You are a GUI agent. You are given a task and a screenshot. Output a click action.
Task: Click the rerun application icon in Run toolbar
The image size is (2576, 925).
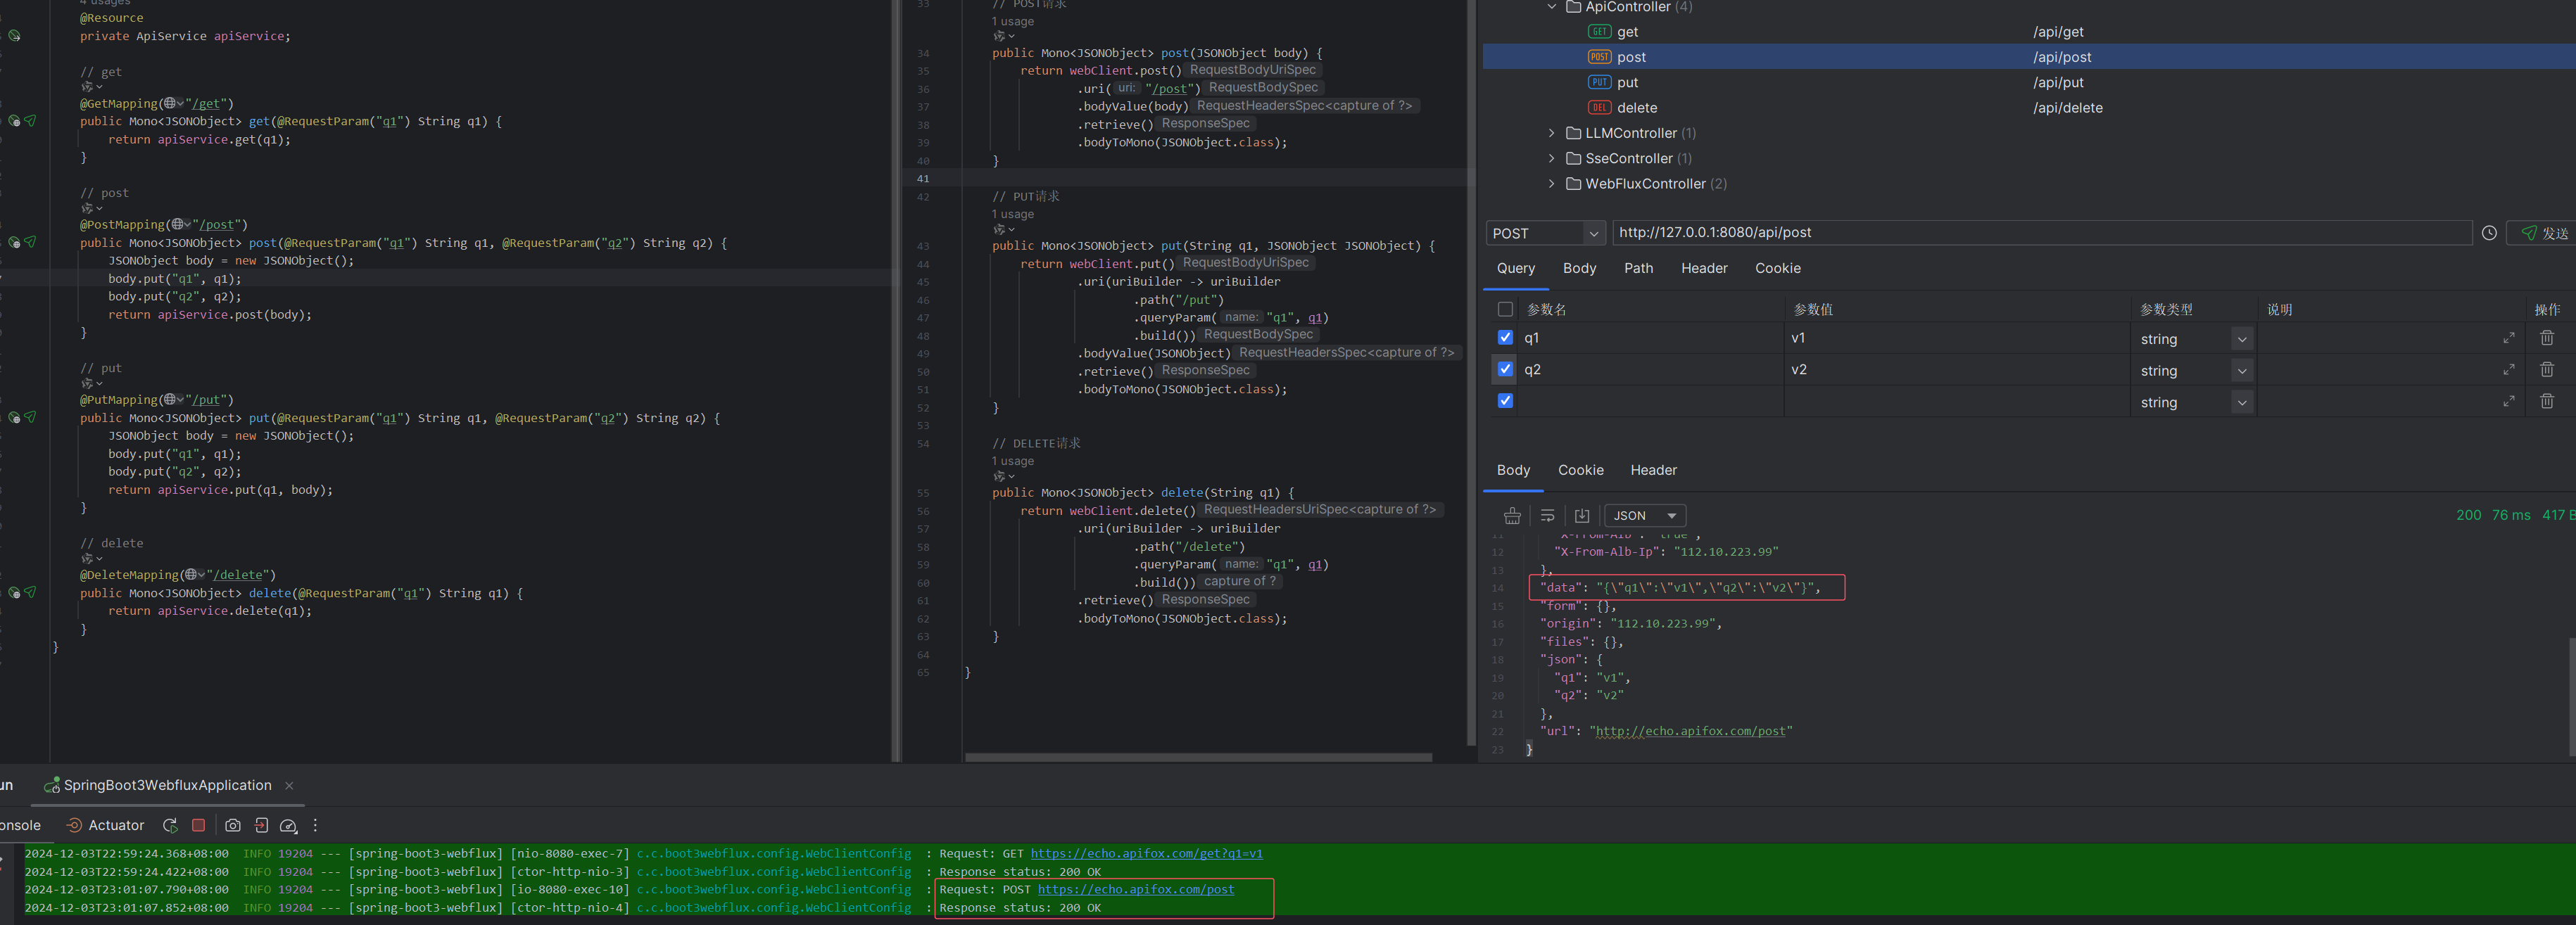coord(170,825)
